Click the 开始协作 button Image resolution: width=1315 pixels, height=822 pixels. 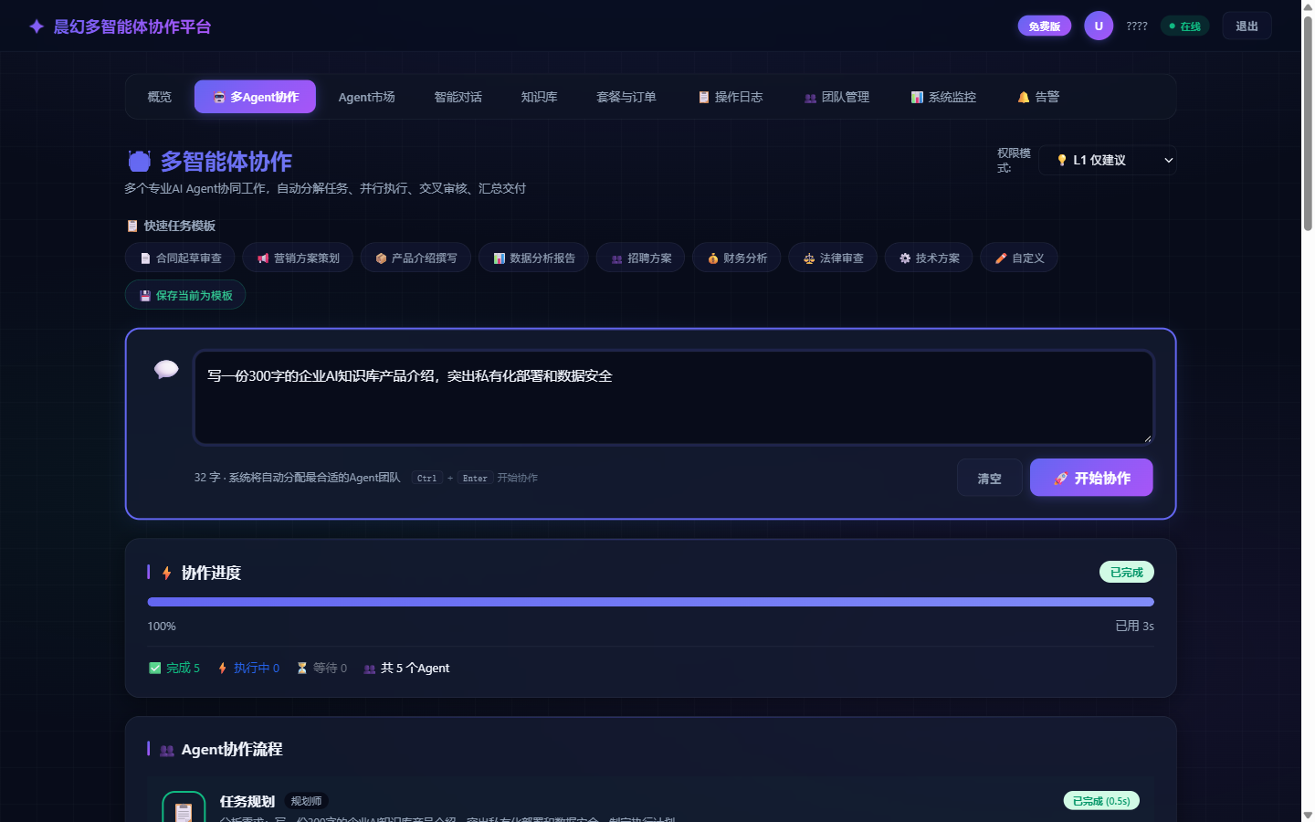[1091, 478]
